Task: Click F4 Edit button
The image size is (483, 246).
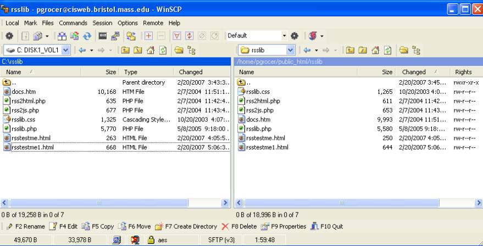Action: click(63, 227)
